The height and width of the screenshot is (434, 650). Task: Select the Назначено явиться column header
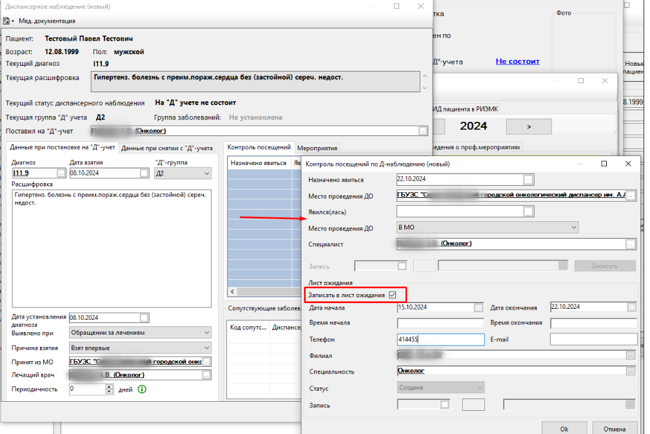(259, 163)
